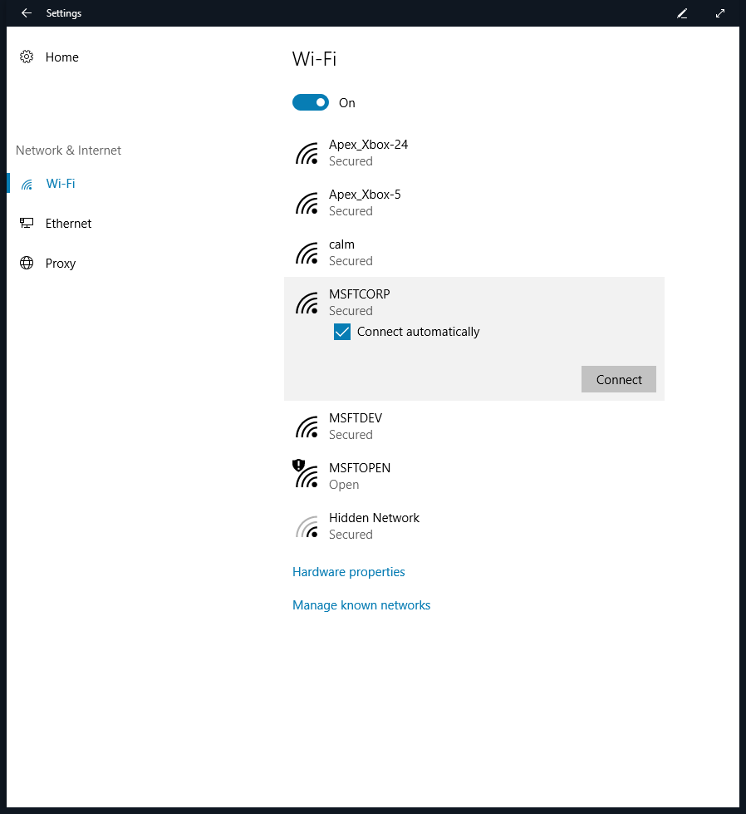
Task: Expand the calm network entry
Action: tap(341, 252)
